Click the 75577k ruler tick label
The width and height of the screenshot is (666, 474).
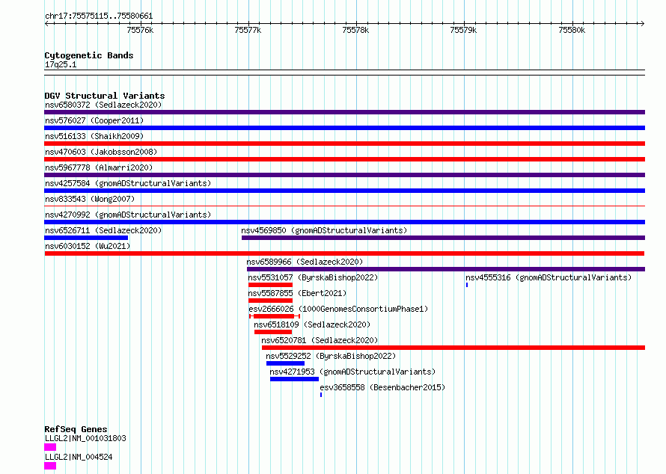click(x=248, y=30)
